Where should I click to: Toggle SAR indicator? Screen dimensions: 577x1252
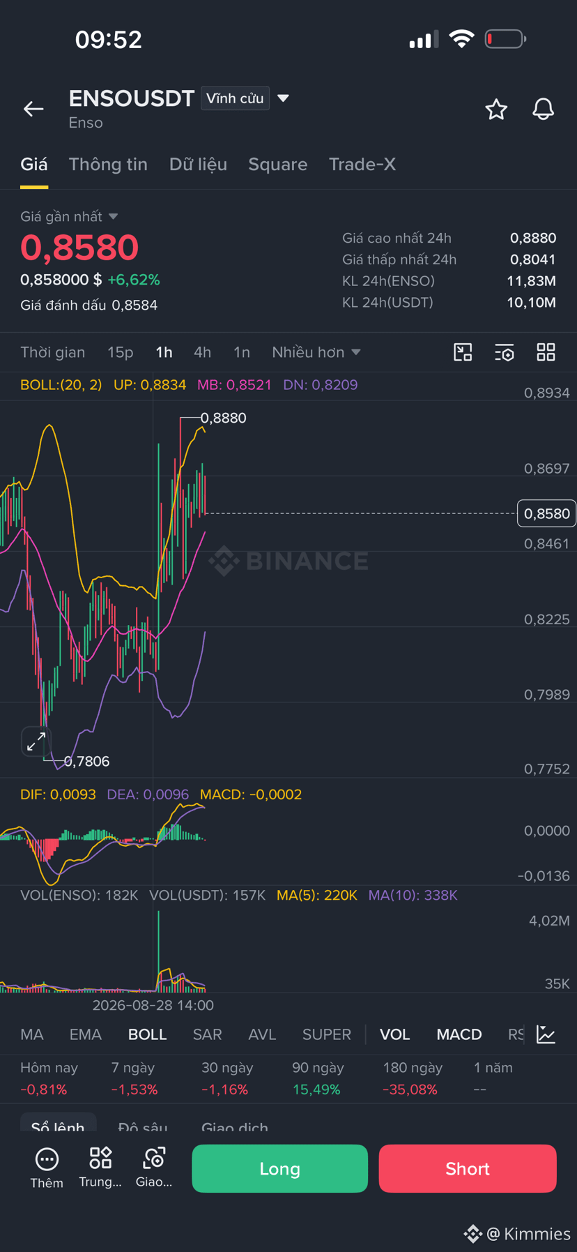pyautogui.click(x=207, y=1034)
